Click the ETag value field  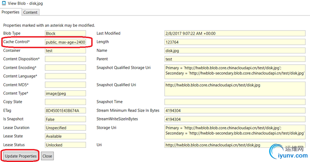click(x=65, y=111)
